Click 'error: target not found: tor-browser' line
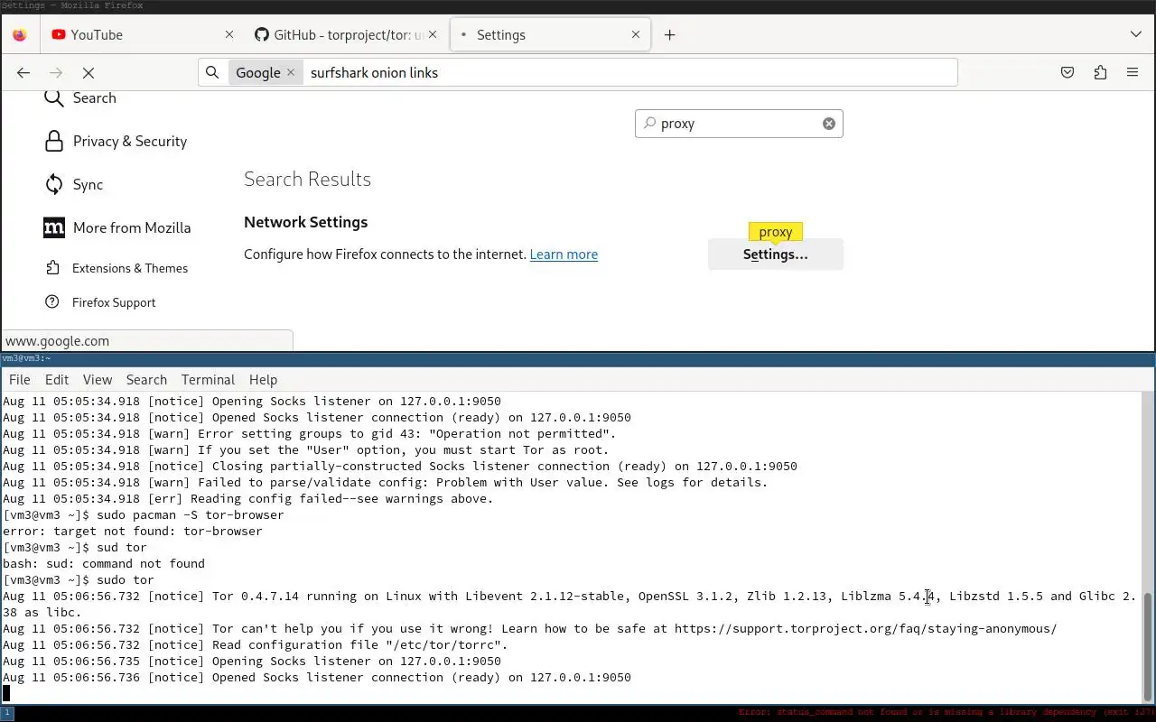 (133, 532)
